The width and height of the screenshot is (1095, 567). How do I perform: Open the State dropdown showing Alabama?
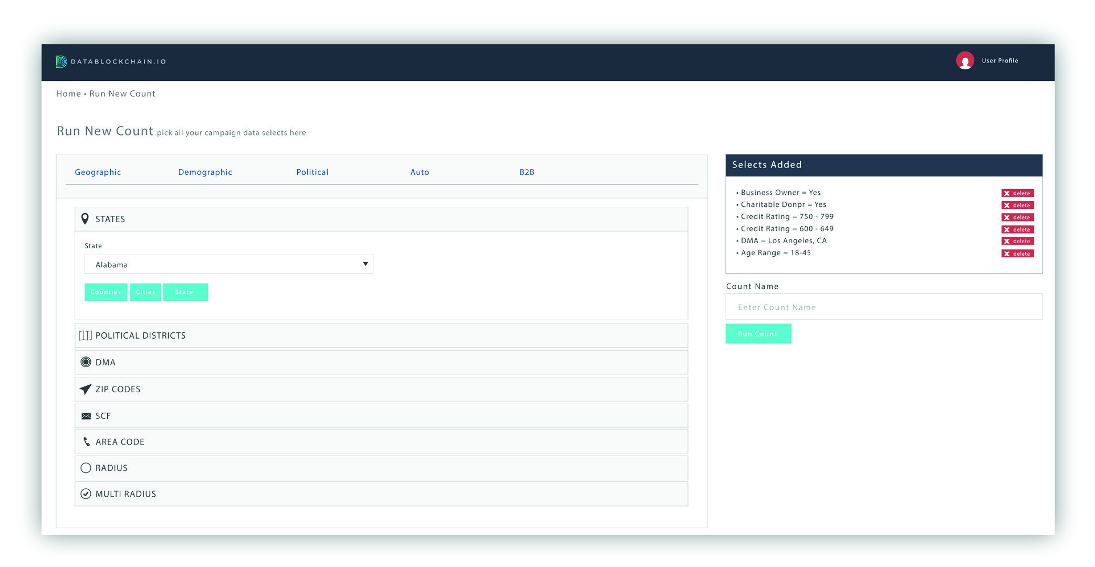coord(228,264)
